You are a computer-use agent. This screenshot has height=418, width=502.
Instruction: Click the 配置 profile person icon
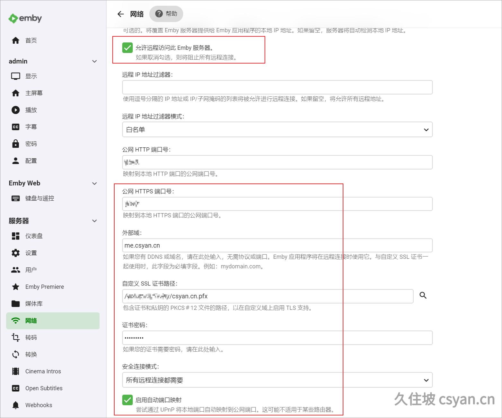15,161
